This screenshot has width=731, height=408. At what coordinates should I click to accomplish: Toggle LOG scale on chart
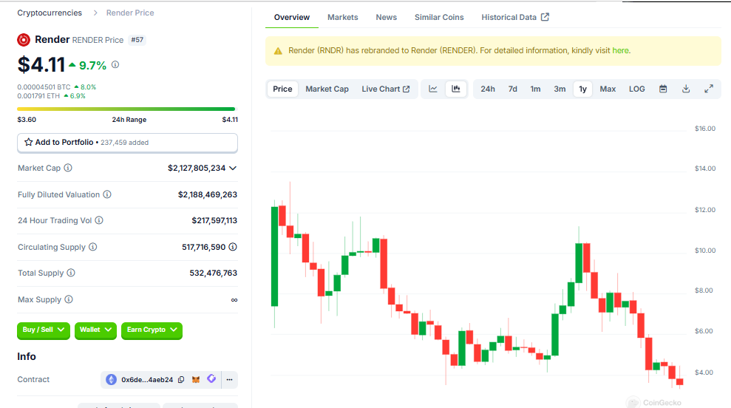636,89
